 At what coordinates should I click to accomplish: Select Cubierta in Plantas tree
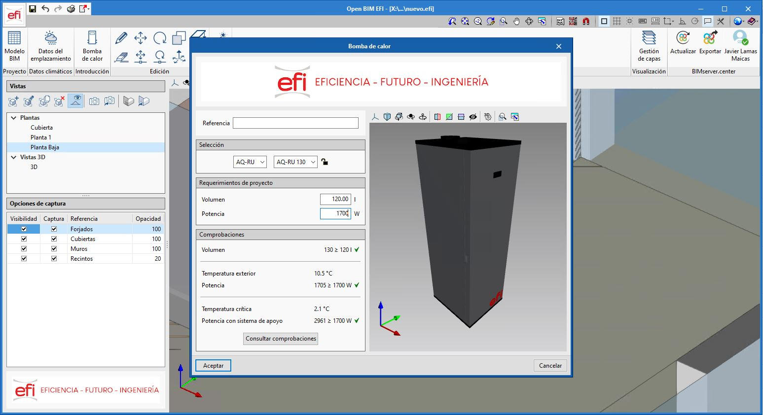pyautogui.click(x=41, y=128)
